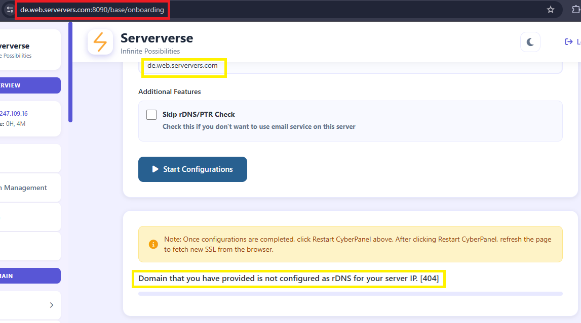
Task: Click the play icon on Start Configurations
Action: tap(156, 169)
